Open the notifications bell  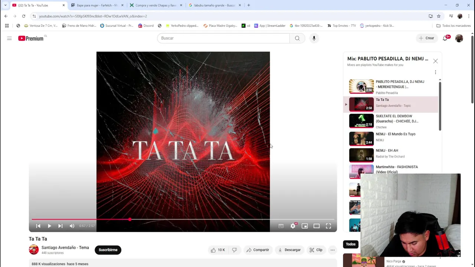(x=445, y=38)
